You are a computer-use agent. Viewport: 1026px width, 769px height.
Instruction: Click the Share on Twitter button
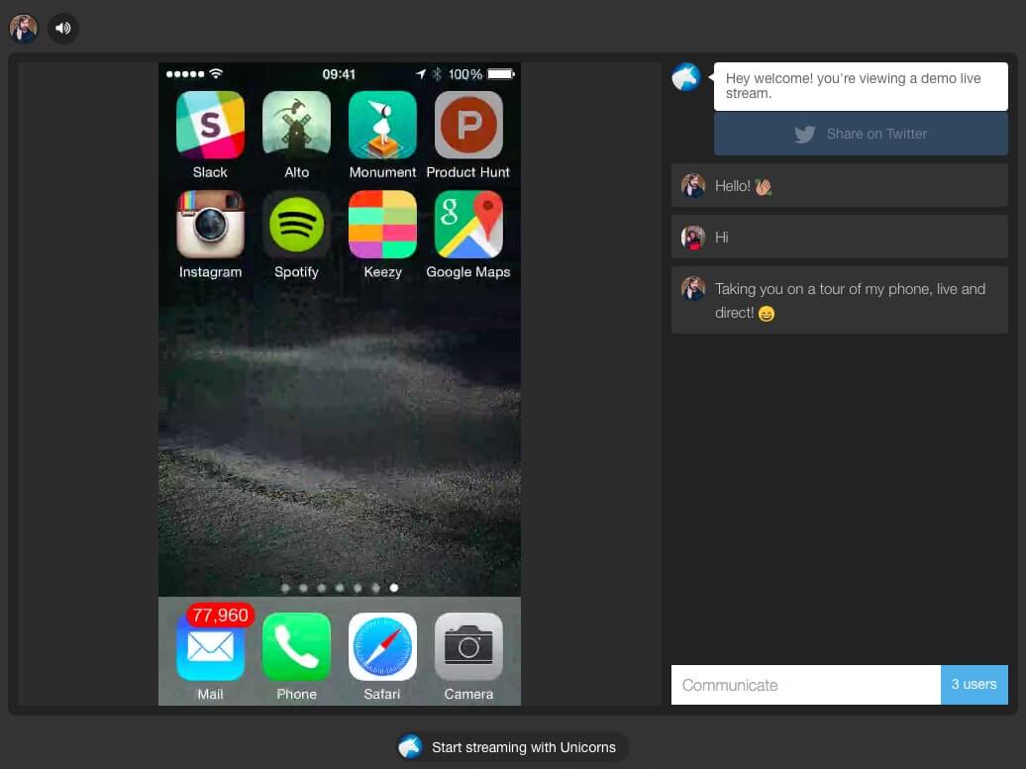pyautogui.click(x=861, y=134)
